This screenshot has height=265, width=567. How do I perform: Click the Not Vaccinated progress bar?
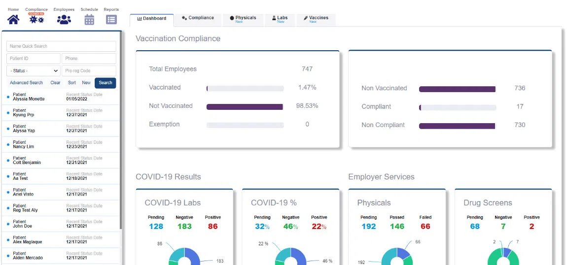pyautogui.click(x=245, y=106)
